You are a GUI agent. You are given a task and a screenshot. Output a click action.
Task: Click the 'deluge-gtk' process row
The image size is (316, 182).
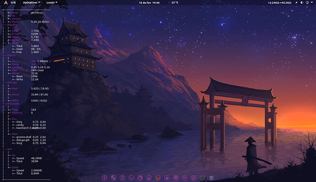pyautogui.click(x=29, y=140)
